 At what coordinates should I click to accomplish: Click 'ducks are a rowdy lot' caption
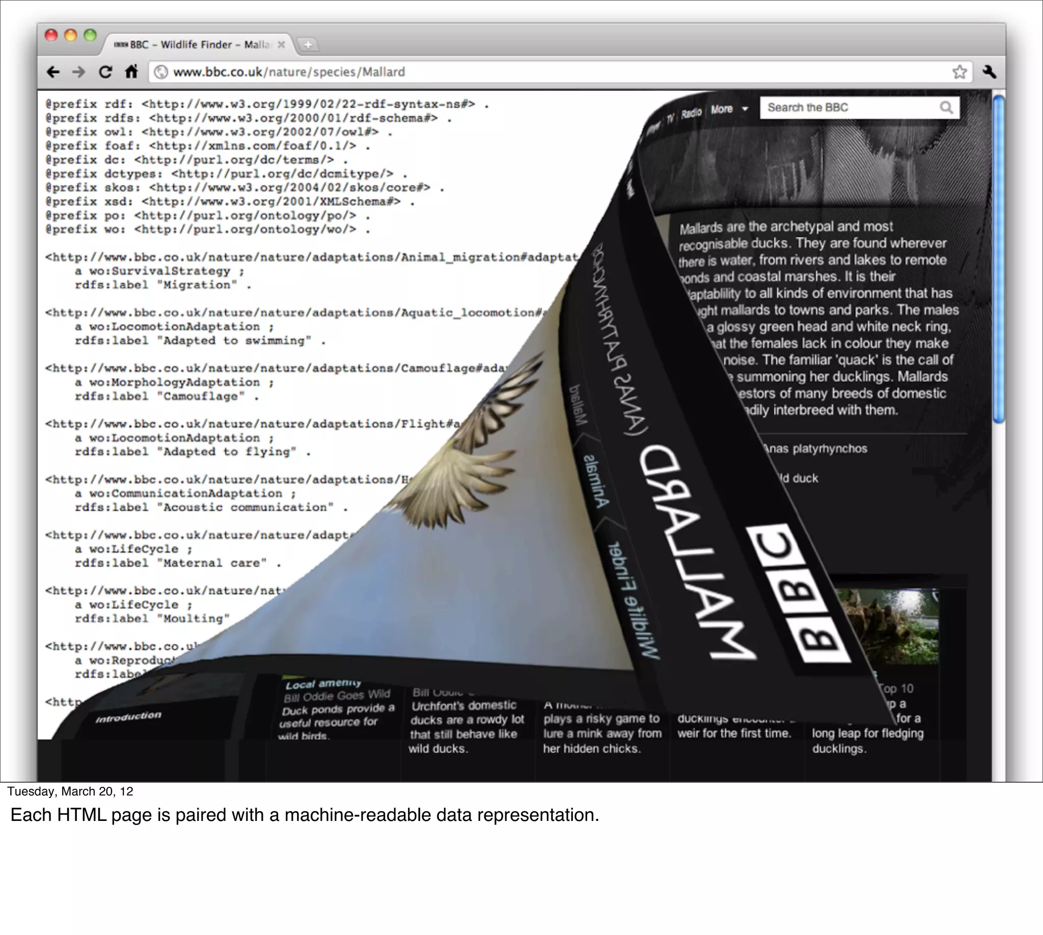pos(467,720)
